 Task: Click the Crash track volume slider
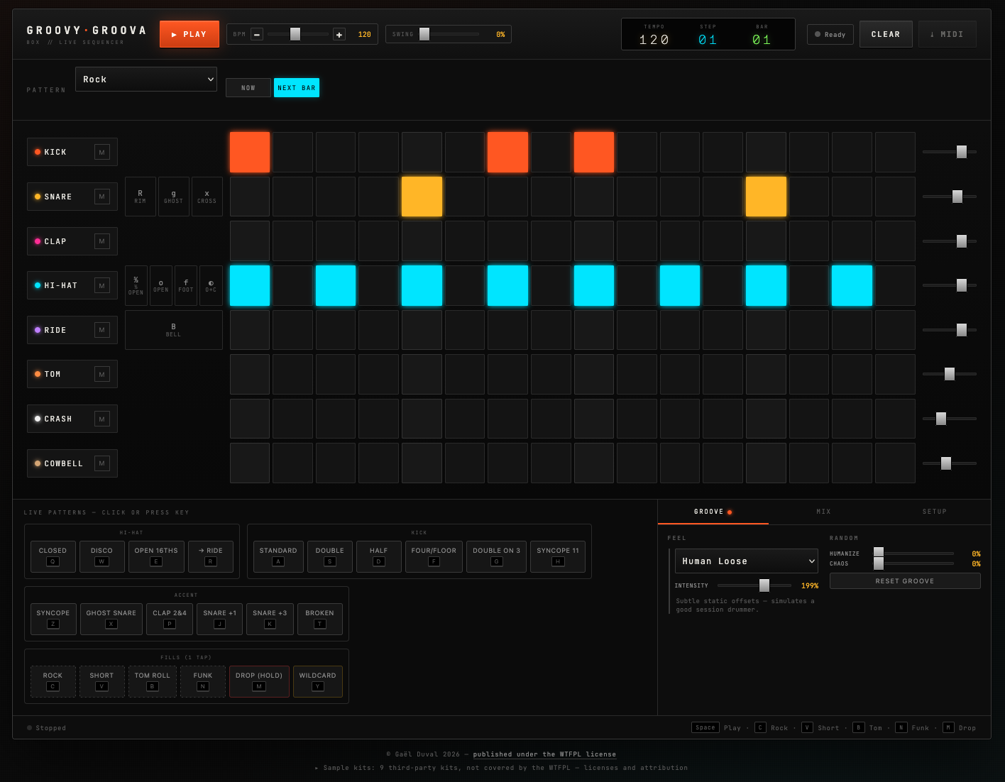point(950,419)
